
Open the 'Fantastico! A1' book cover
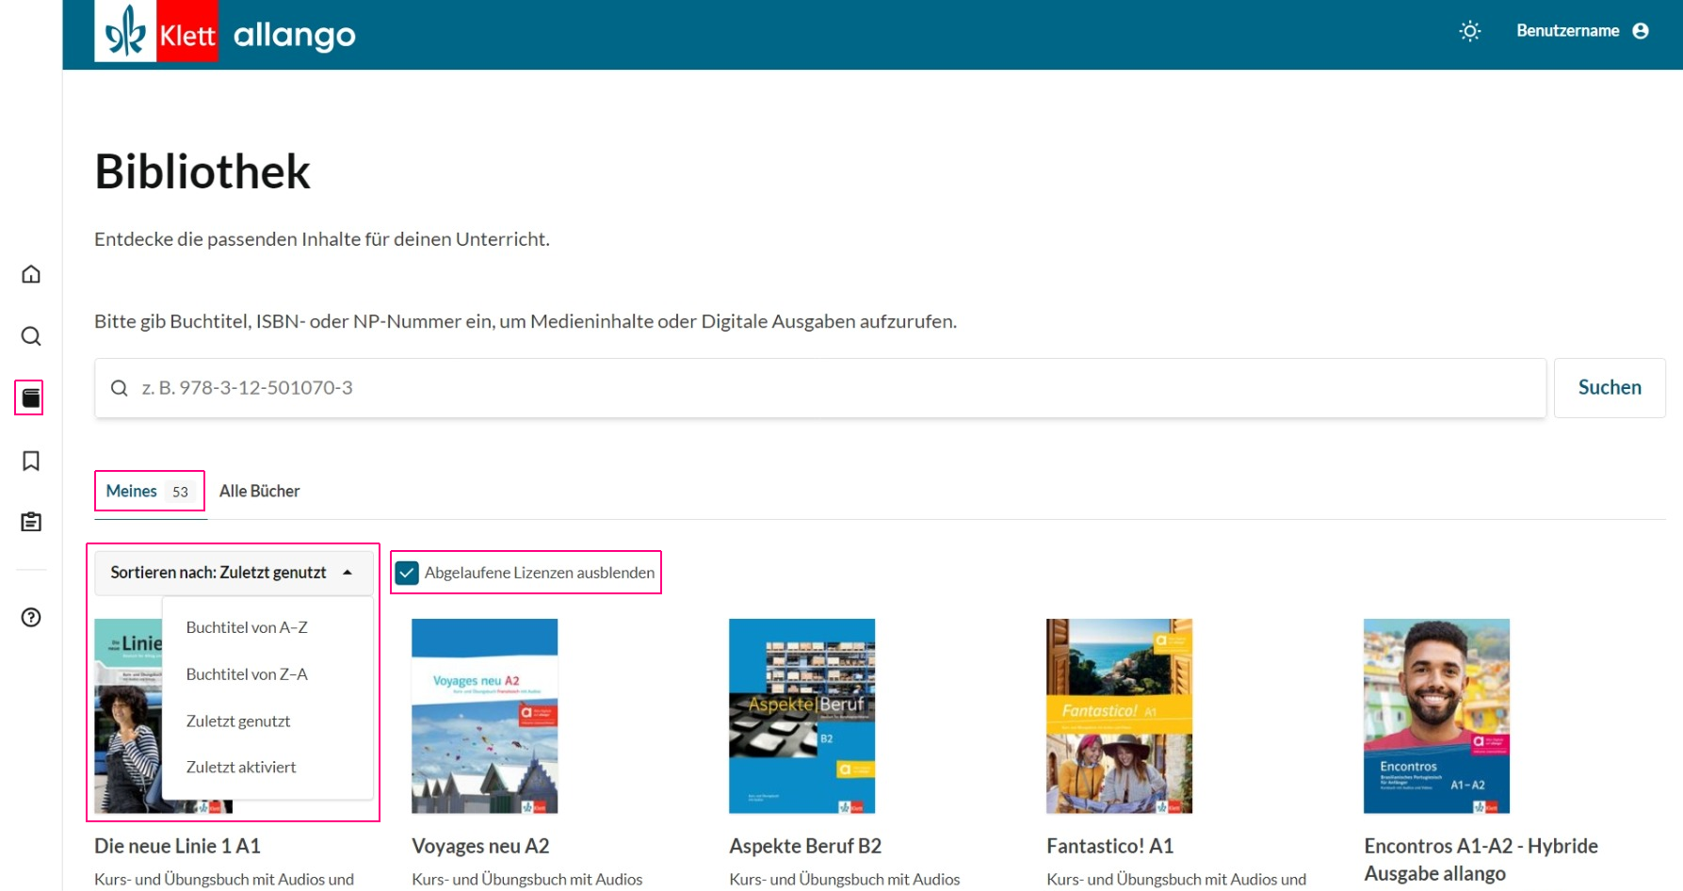[1120, 716]
